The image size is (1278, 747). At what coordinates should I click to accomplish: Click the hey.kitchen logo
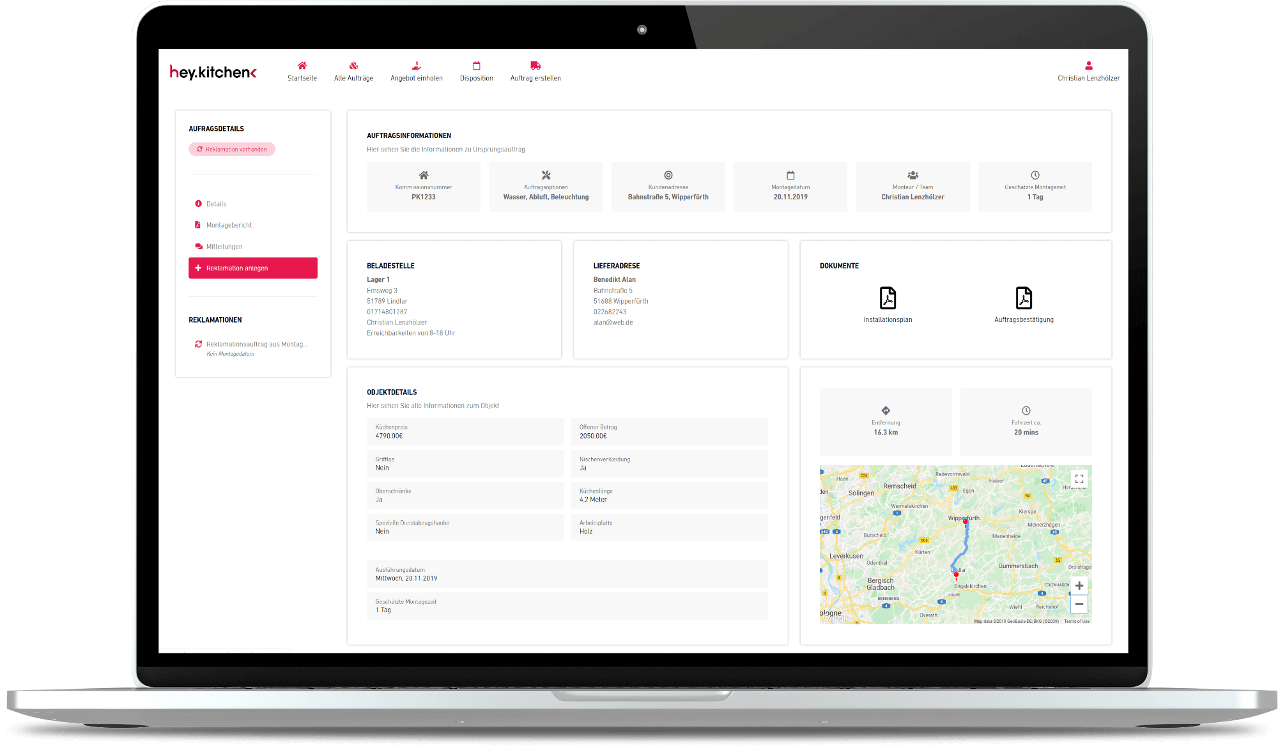[x=213, y=72]
